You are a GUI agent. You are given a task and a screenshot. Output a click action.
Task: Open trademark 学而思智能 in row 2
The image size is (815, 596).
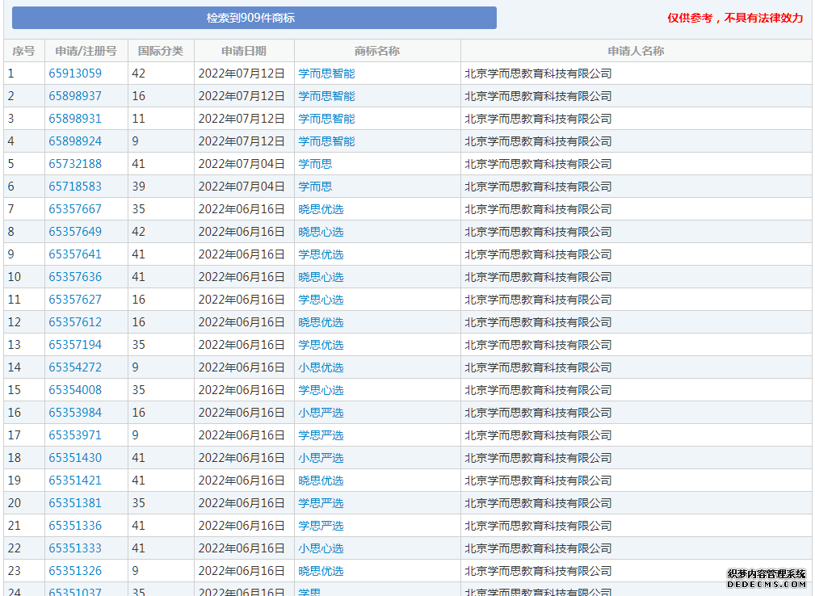pos(326,96)
